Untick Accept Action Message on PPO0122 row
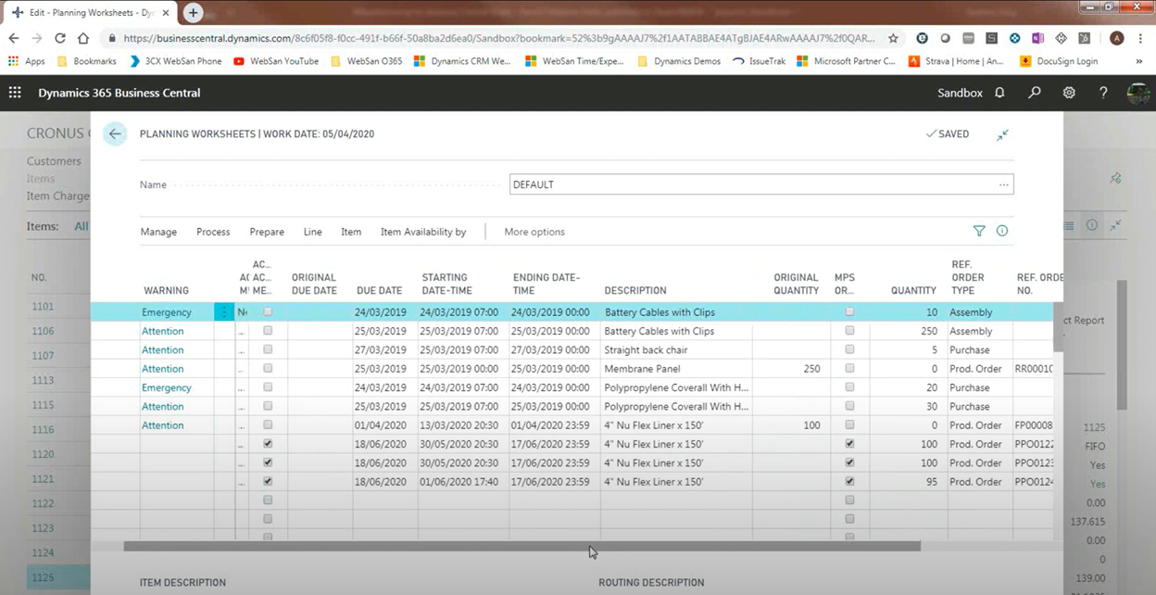The width and height of the screenshot is (1156, 595). pos(268,444)
